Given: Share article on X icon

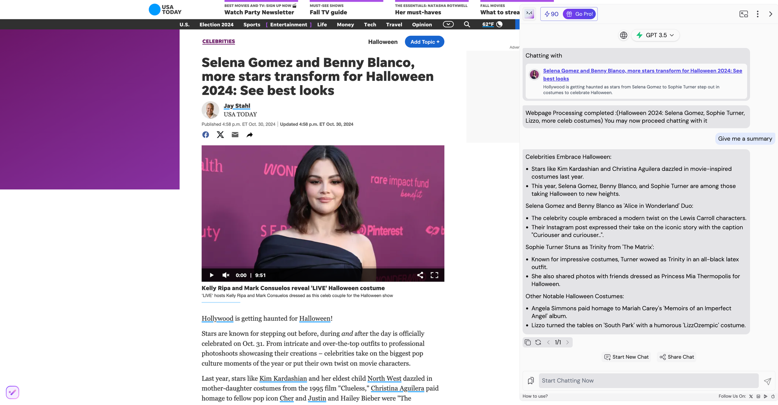Looking at the screenshot, I should point(220,134).
